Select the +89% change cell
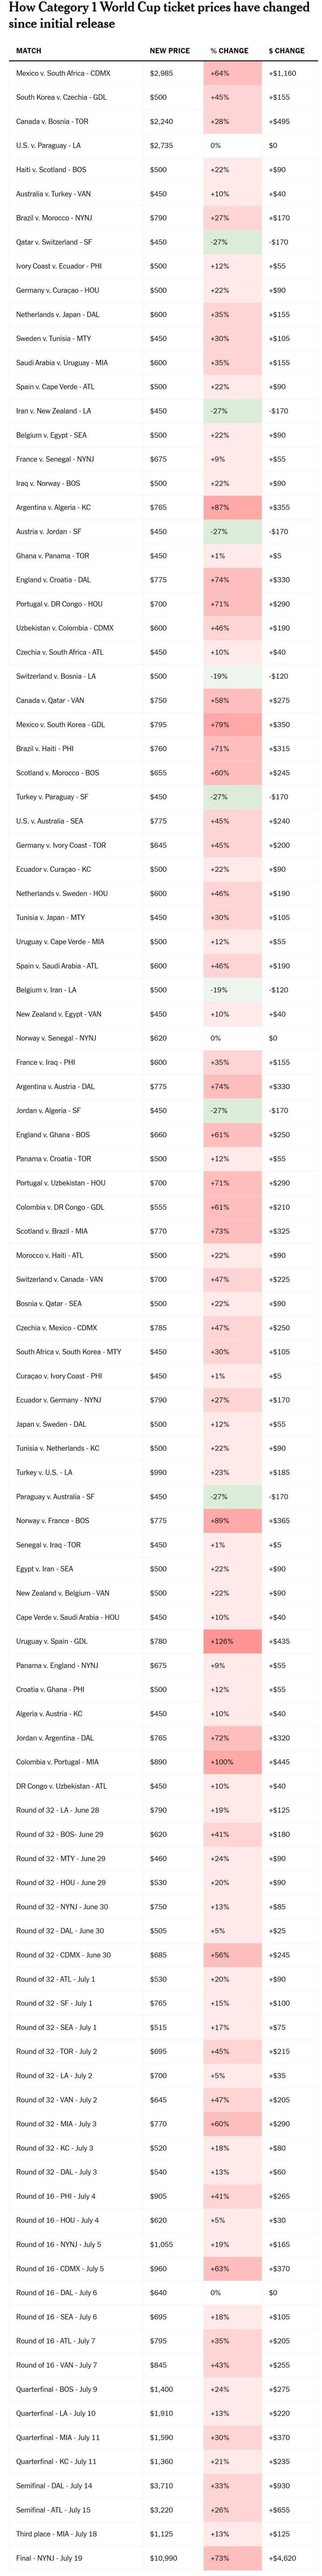 click(232, 1520)
